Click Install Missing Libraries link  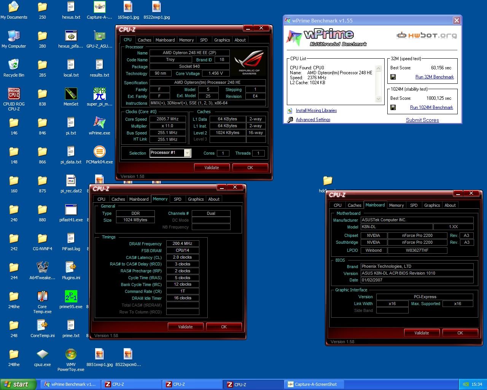pos(316,110)
